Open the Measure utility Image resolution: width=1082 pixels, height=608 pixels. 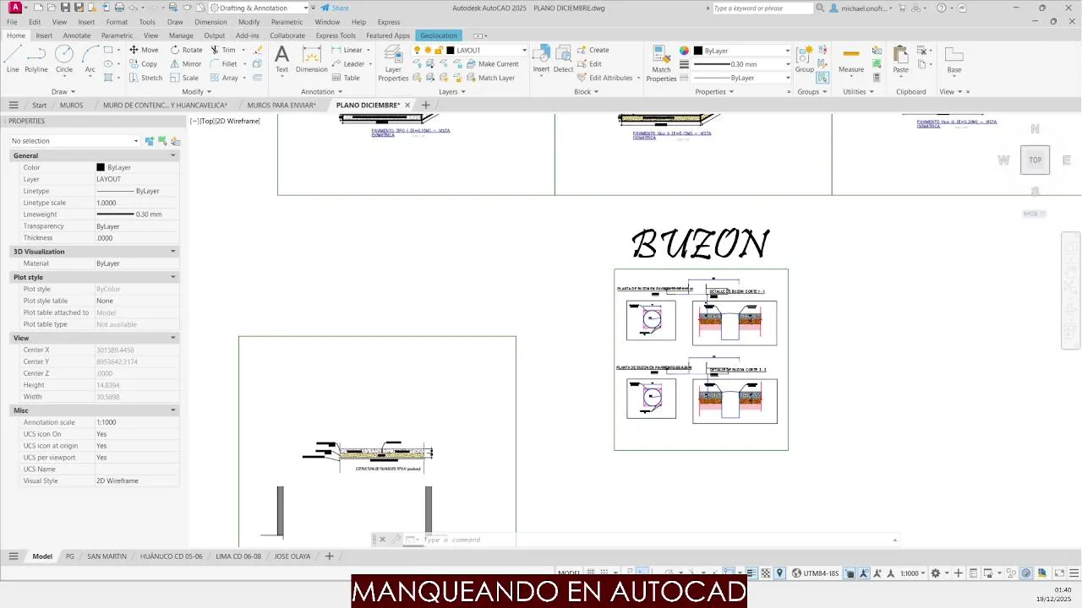[851, 59]
